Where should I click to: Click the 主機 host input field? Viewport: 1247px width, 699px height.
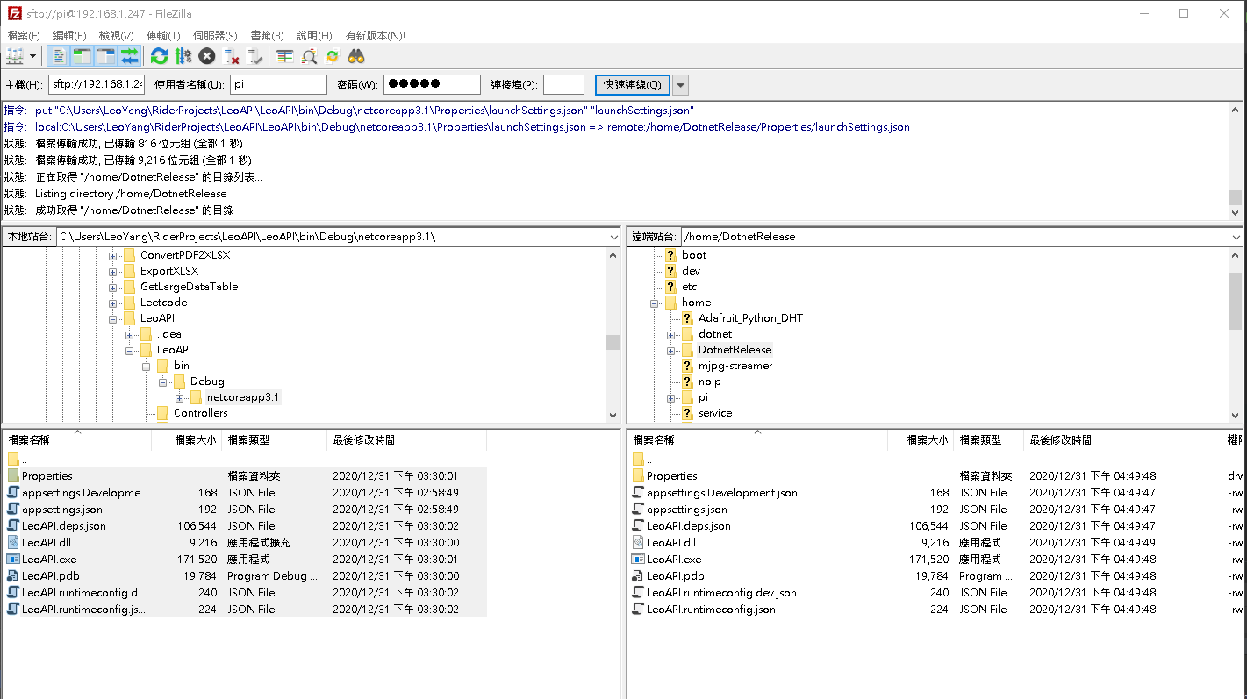click(96, 84)
